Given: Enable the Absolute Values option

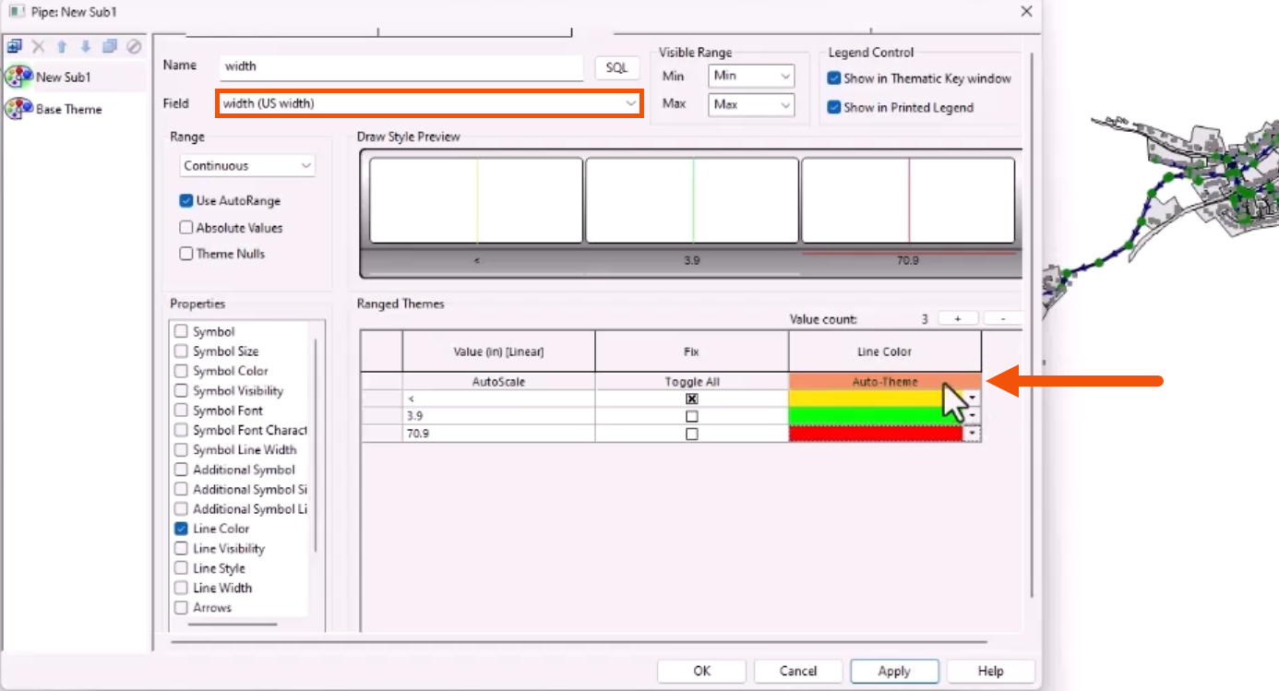Looking at the screenshot, I should tap(185, 228).
